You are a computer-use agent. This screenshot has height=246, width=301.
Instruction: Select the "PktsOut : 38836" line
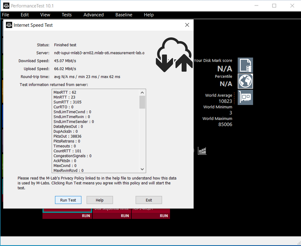tap(67, 137)
